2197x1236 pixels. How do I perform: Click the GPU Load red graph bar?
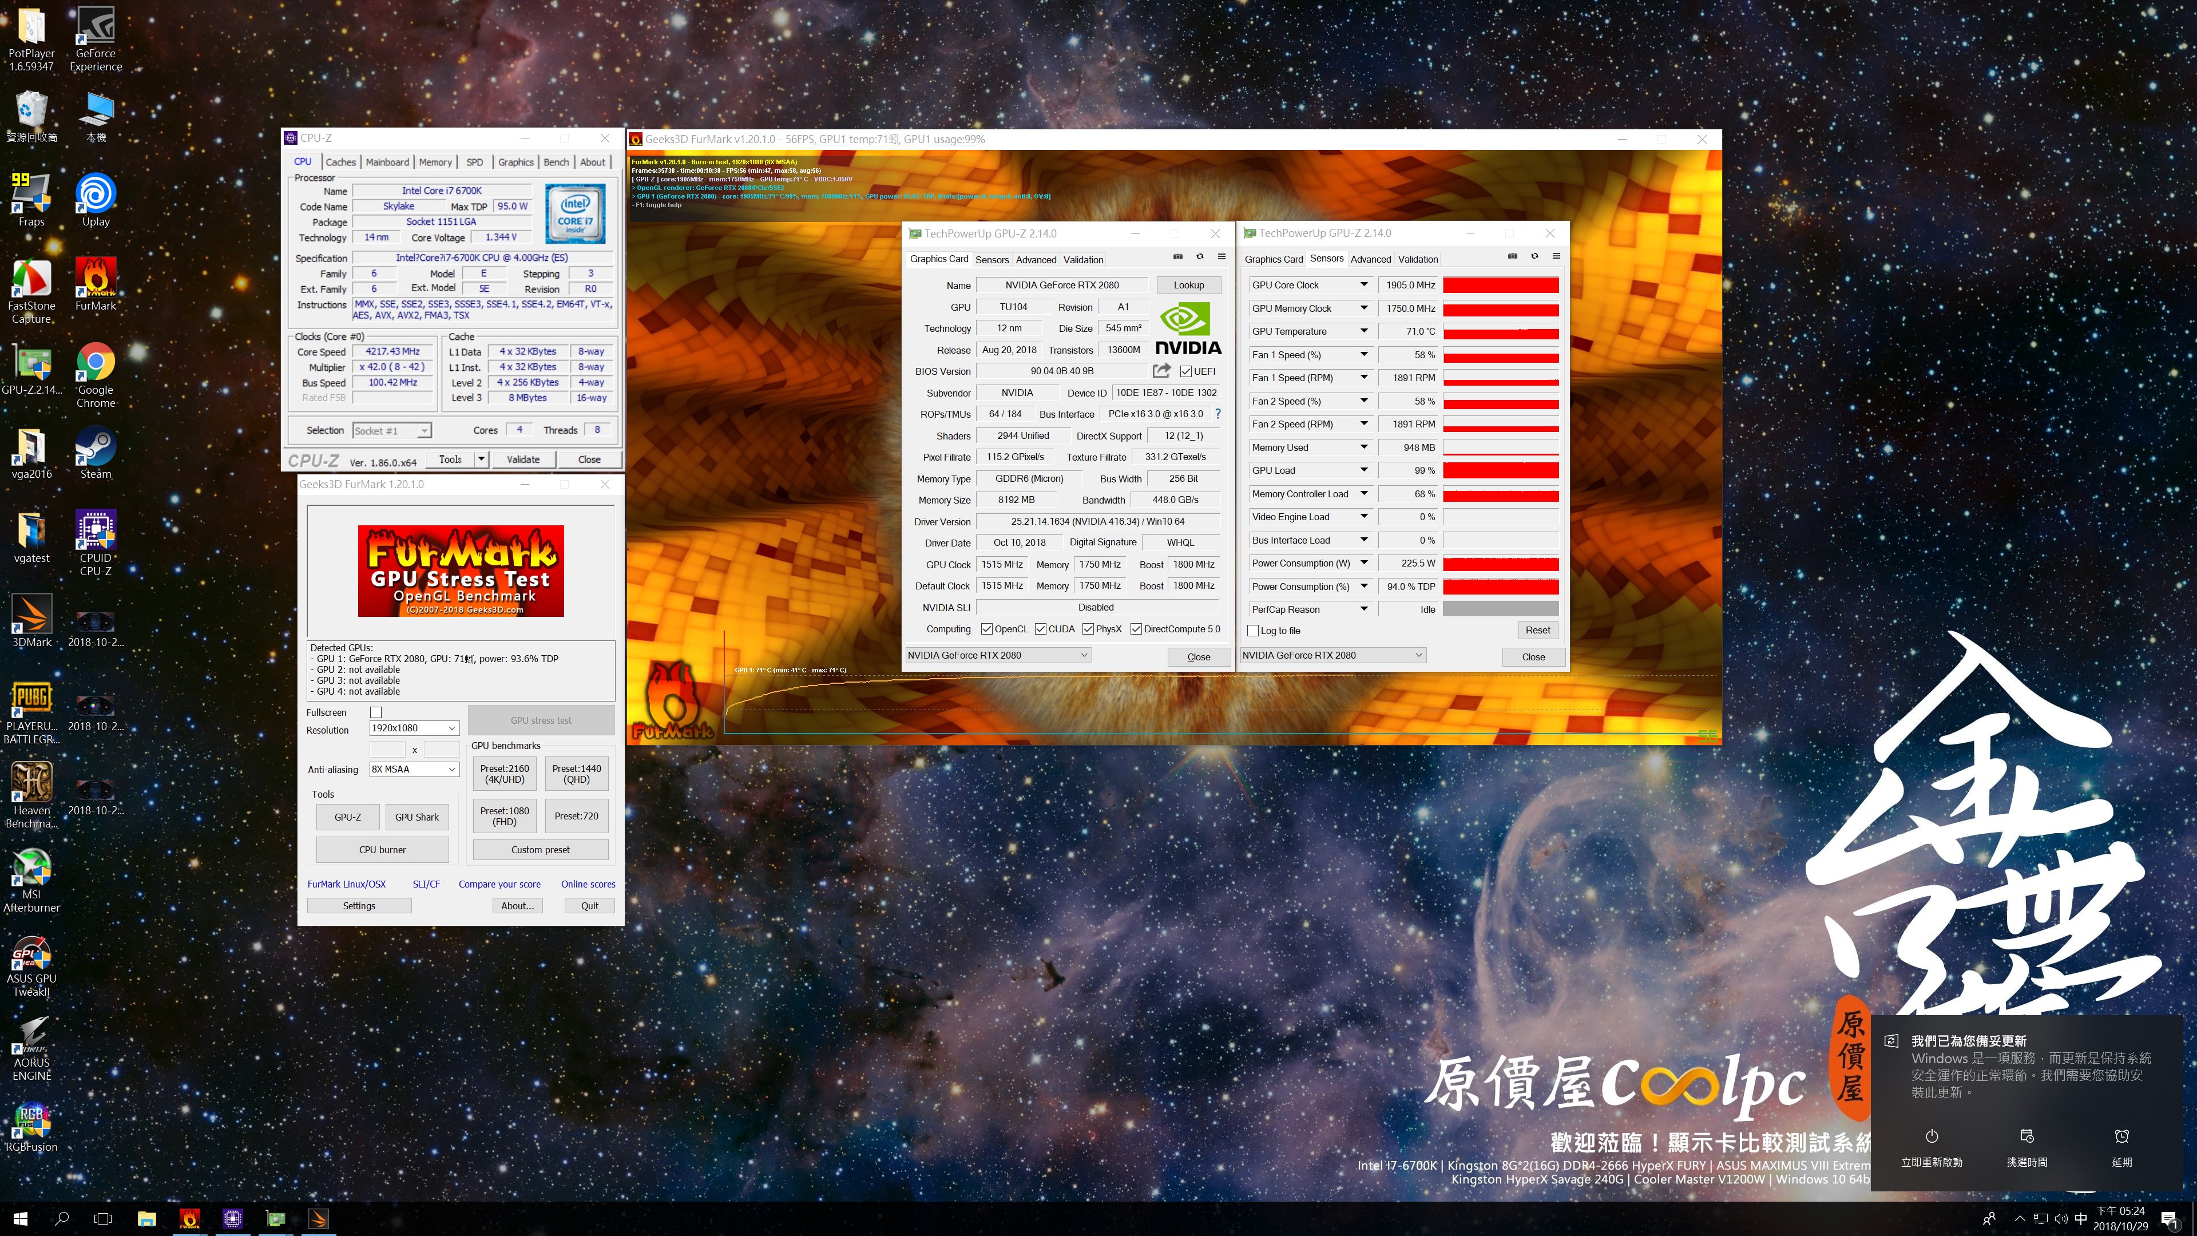(x=1500, y=470)
